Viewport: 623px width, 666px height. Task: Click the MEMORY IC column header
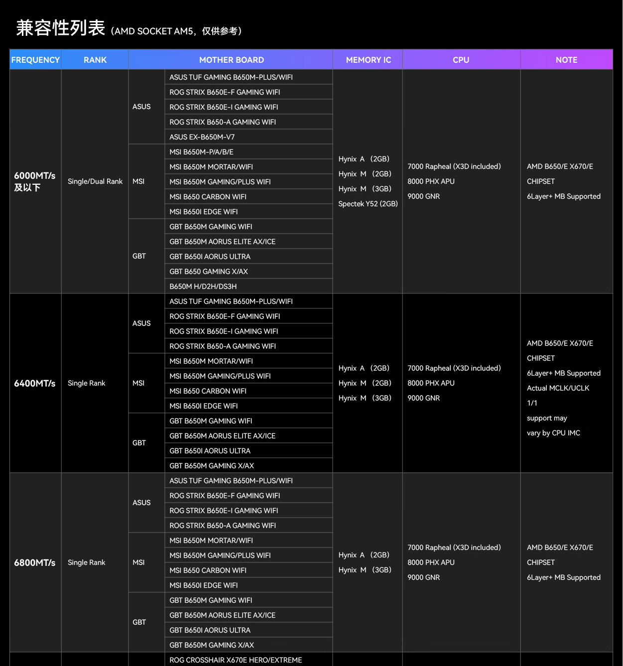coord(368,59)
